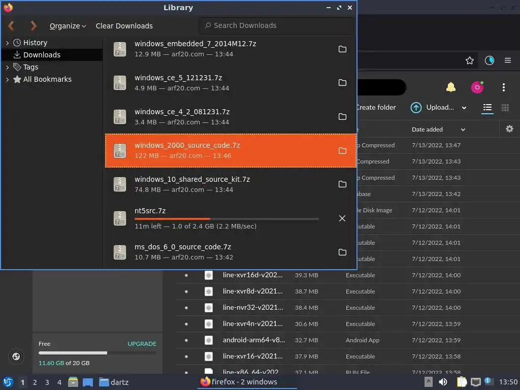Screen dimensions: 520x390
Task: Open the Organize menu
Action: [x=68, y=26]
